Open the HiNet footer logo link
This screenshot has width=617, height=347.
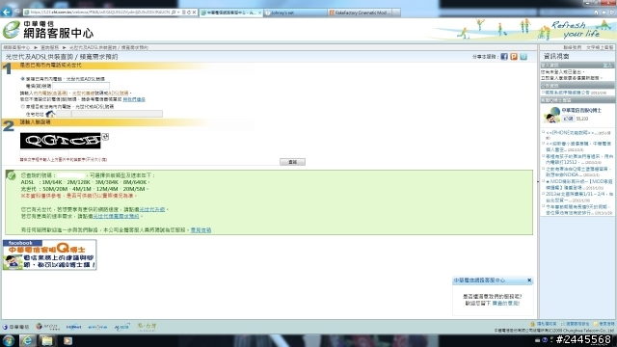pyautogui.click(x=73, y=327)
